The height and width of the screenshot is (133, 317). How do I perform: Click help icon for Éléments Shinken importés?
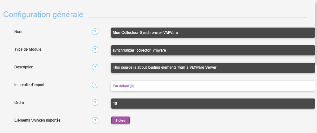tap(95, 120)
